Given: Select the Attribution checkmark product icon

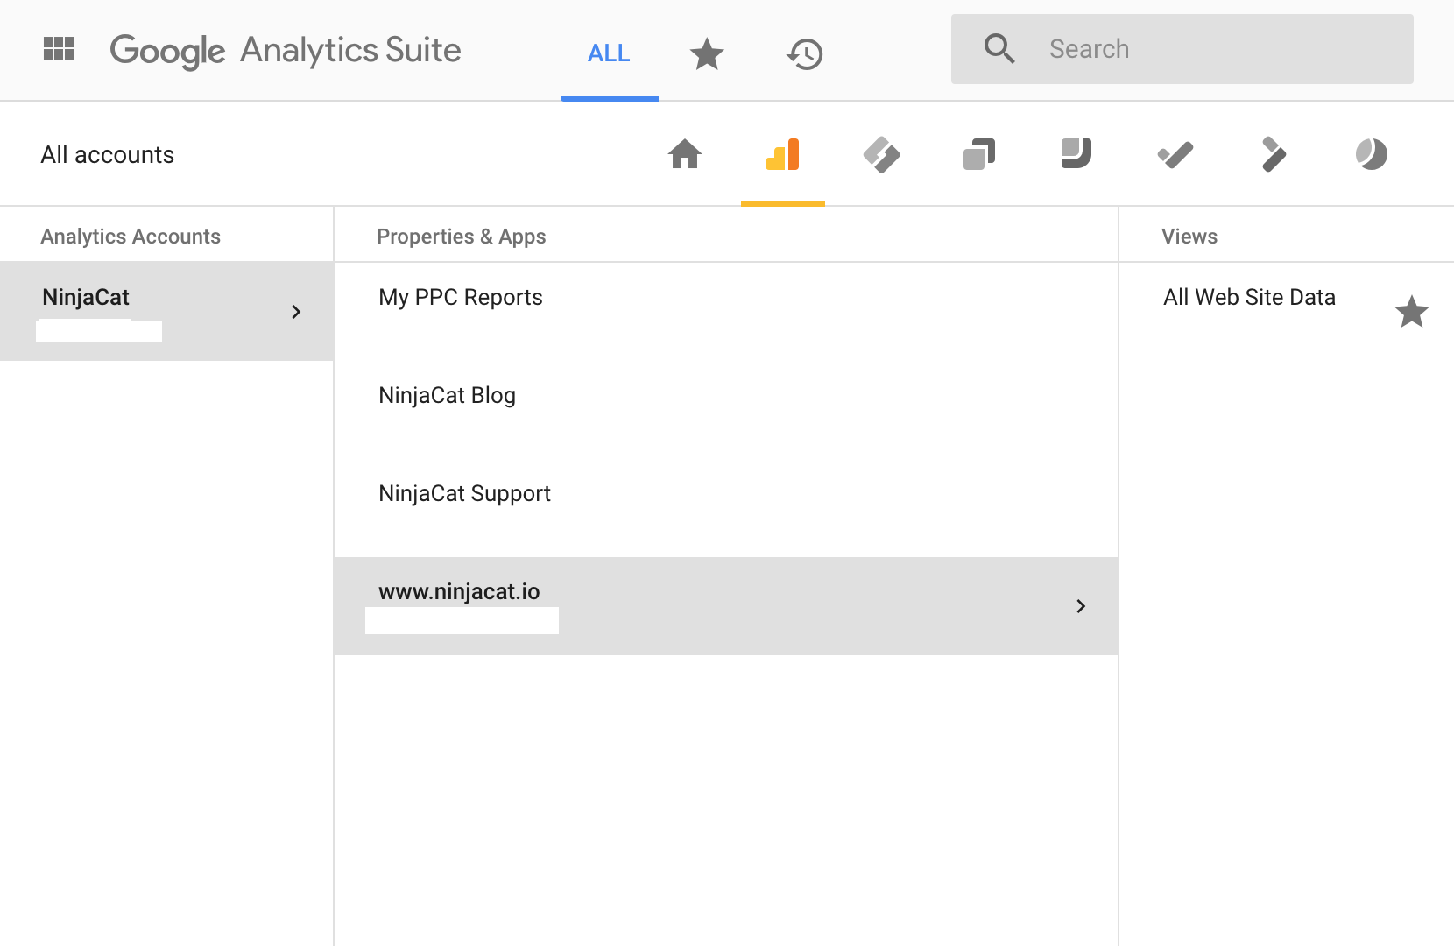Looking at the screenshot, I should point(1175,155).
